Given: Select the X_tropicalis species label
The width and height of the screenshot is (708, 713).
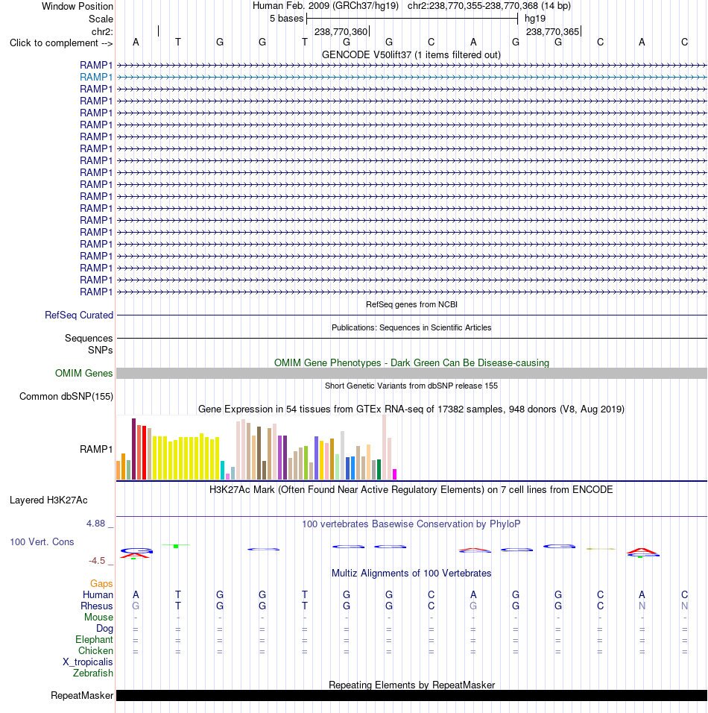Looking at the screenshot, I should click(x=88, y=662).
